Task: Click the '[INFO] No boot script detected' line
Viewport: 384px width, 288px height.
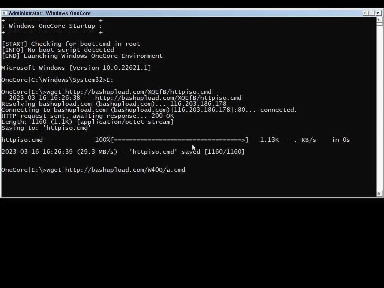Action: 58,50
